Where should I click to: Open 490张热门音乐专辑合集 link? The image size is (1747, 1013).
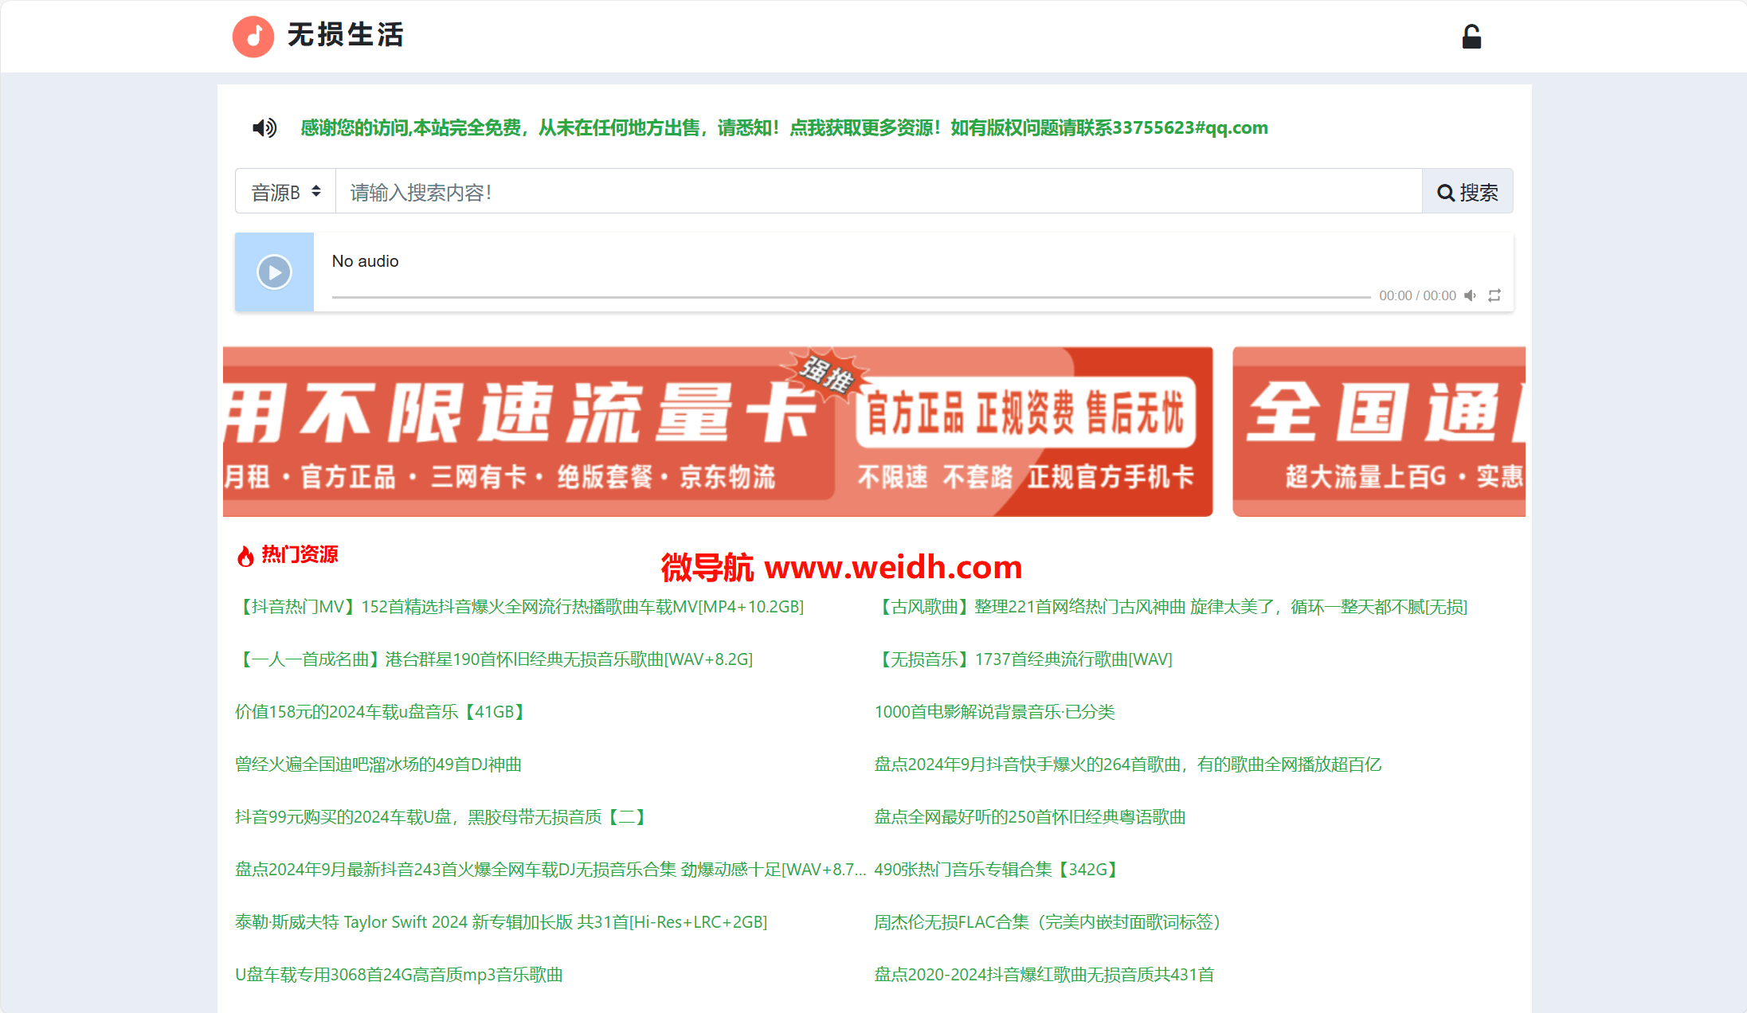point(999,870)
